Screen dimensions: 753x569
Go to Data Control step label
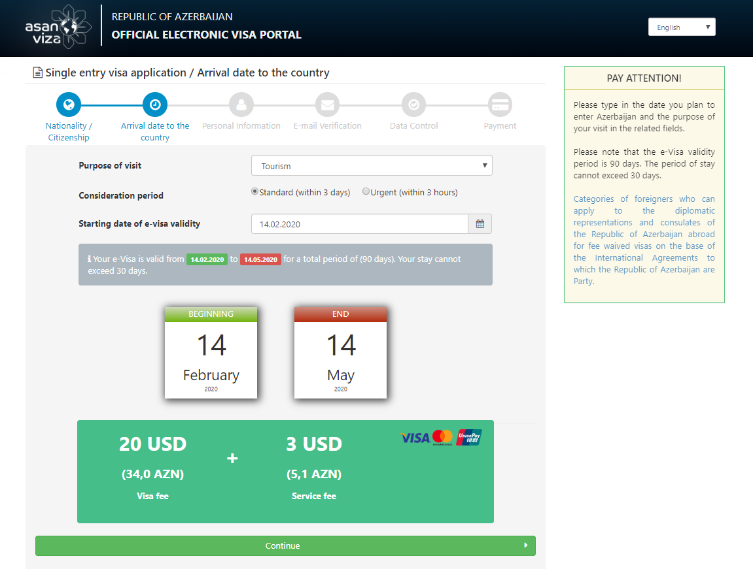pos(414,125)
